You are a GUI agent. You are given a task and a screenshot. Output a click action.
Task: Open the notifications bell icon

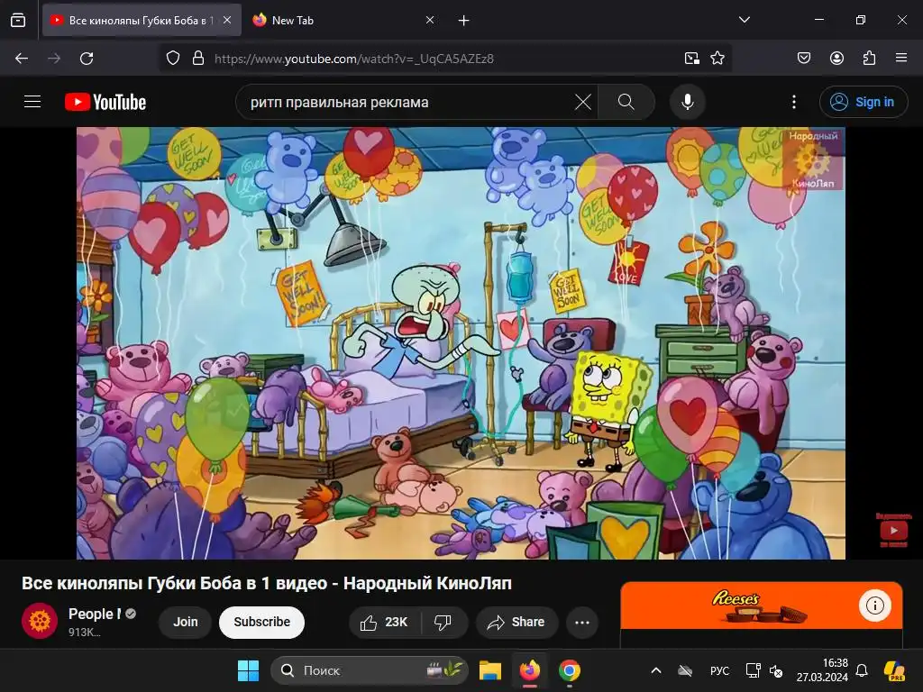coord(862,670)
